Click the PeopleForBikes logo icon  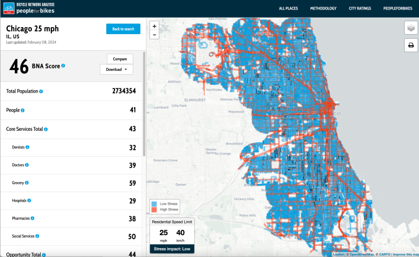[x=8, y=8]
